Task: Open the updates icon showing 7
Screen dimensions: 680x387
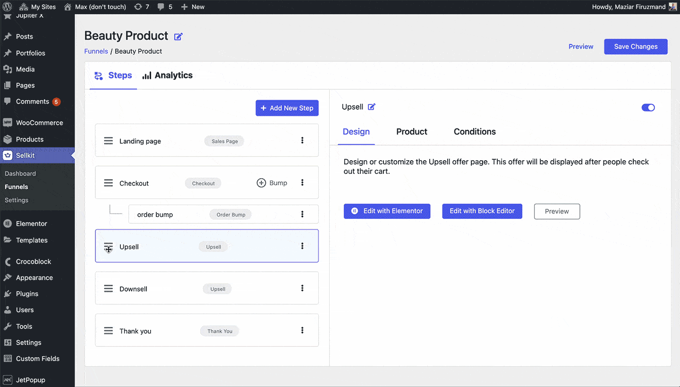Action: (x=140, y=7)
